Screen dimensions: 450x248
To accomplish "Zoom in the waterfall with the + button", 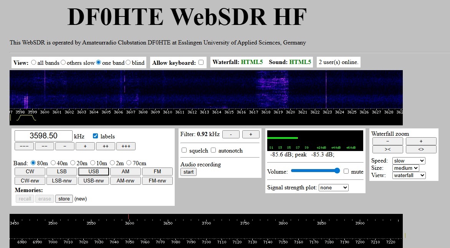I will (x=421, y=141).
